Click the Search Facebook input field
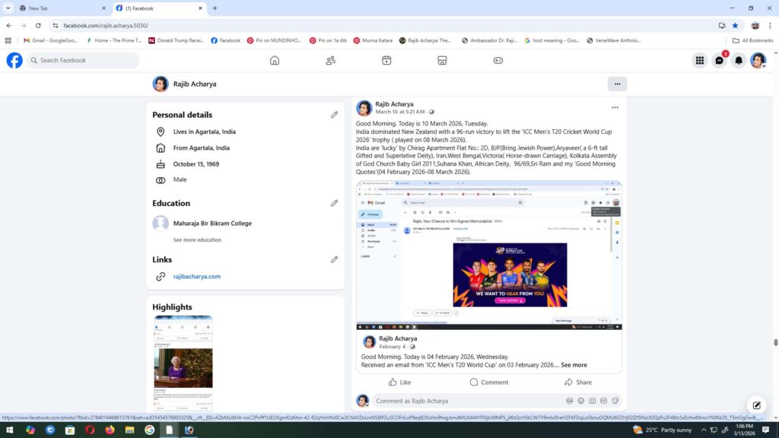The image size is (779, 438). click(84, 61)
